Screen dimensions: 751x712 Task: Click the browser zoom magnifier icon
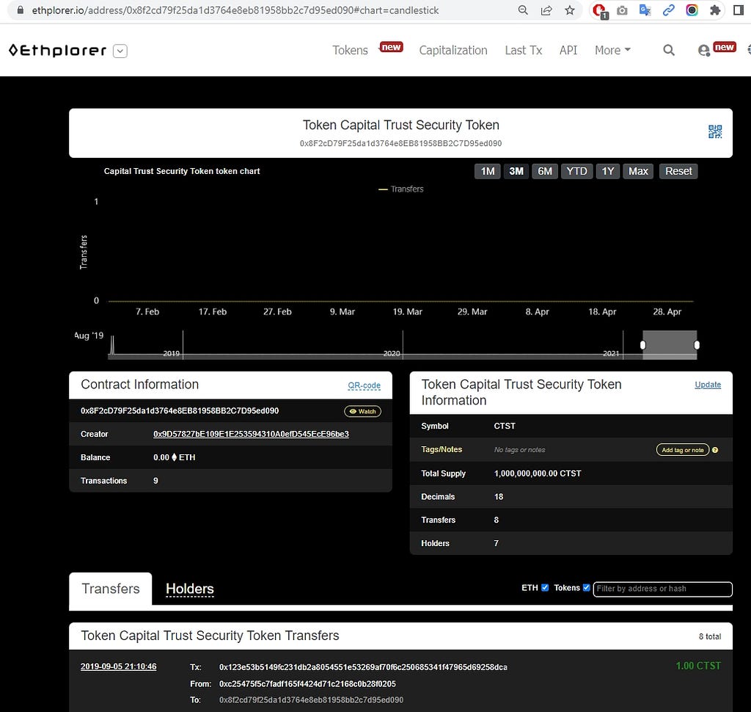pyautogui.click(x=523, y=10)
